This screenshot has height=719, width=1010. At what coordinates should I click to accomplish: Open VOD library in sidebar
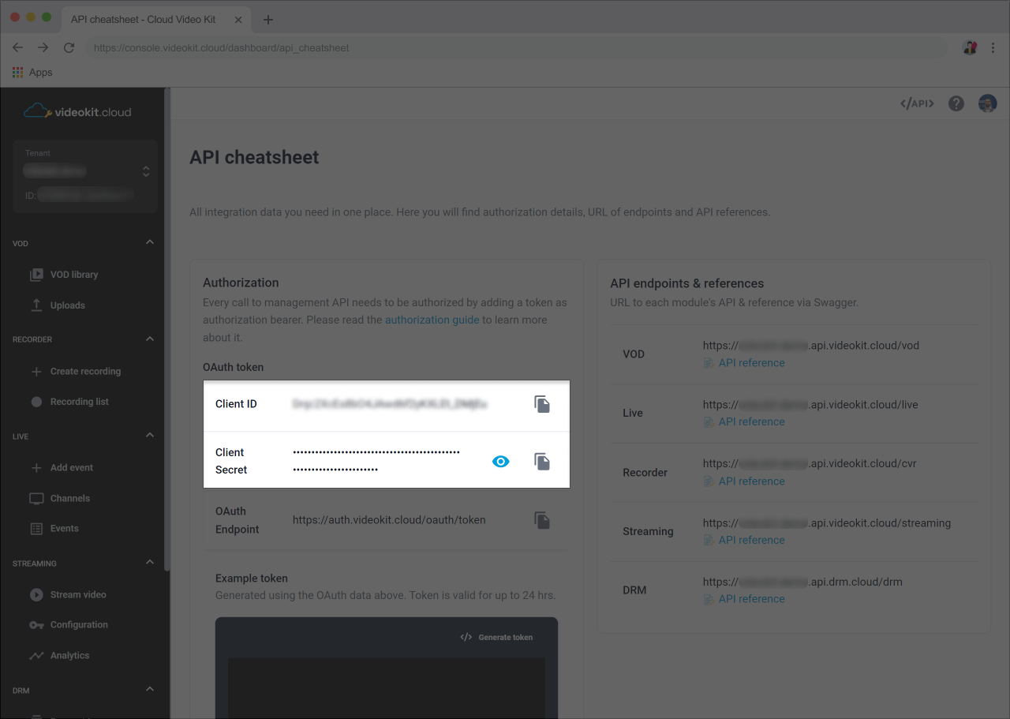click(65, 275)
